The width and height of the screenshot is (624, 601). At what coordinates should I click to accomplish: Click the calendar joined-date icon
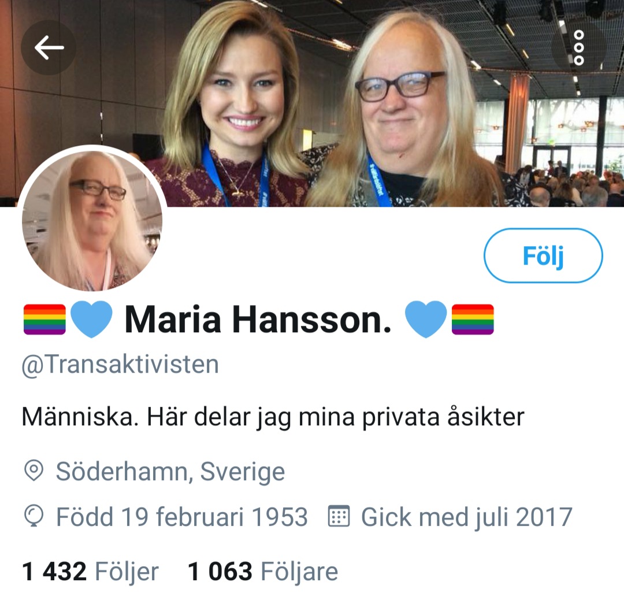tap(339, 516)
